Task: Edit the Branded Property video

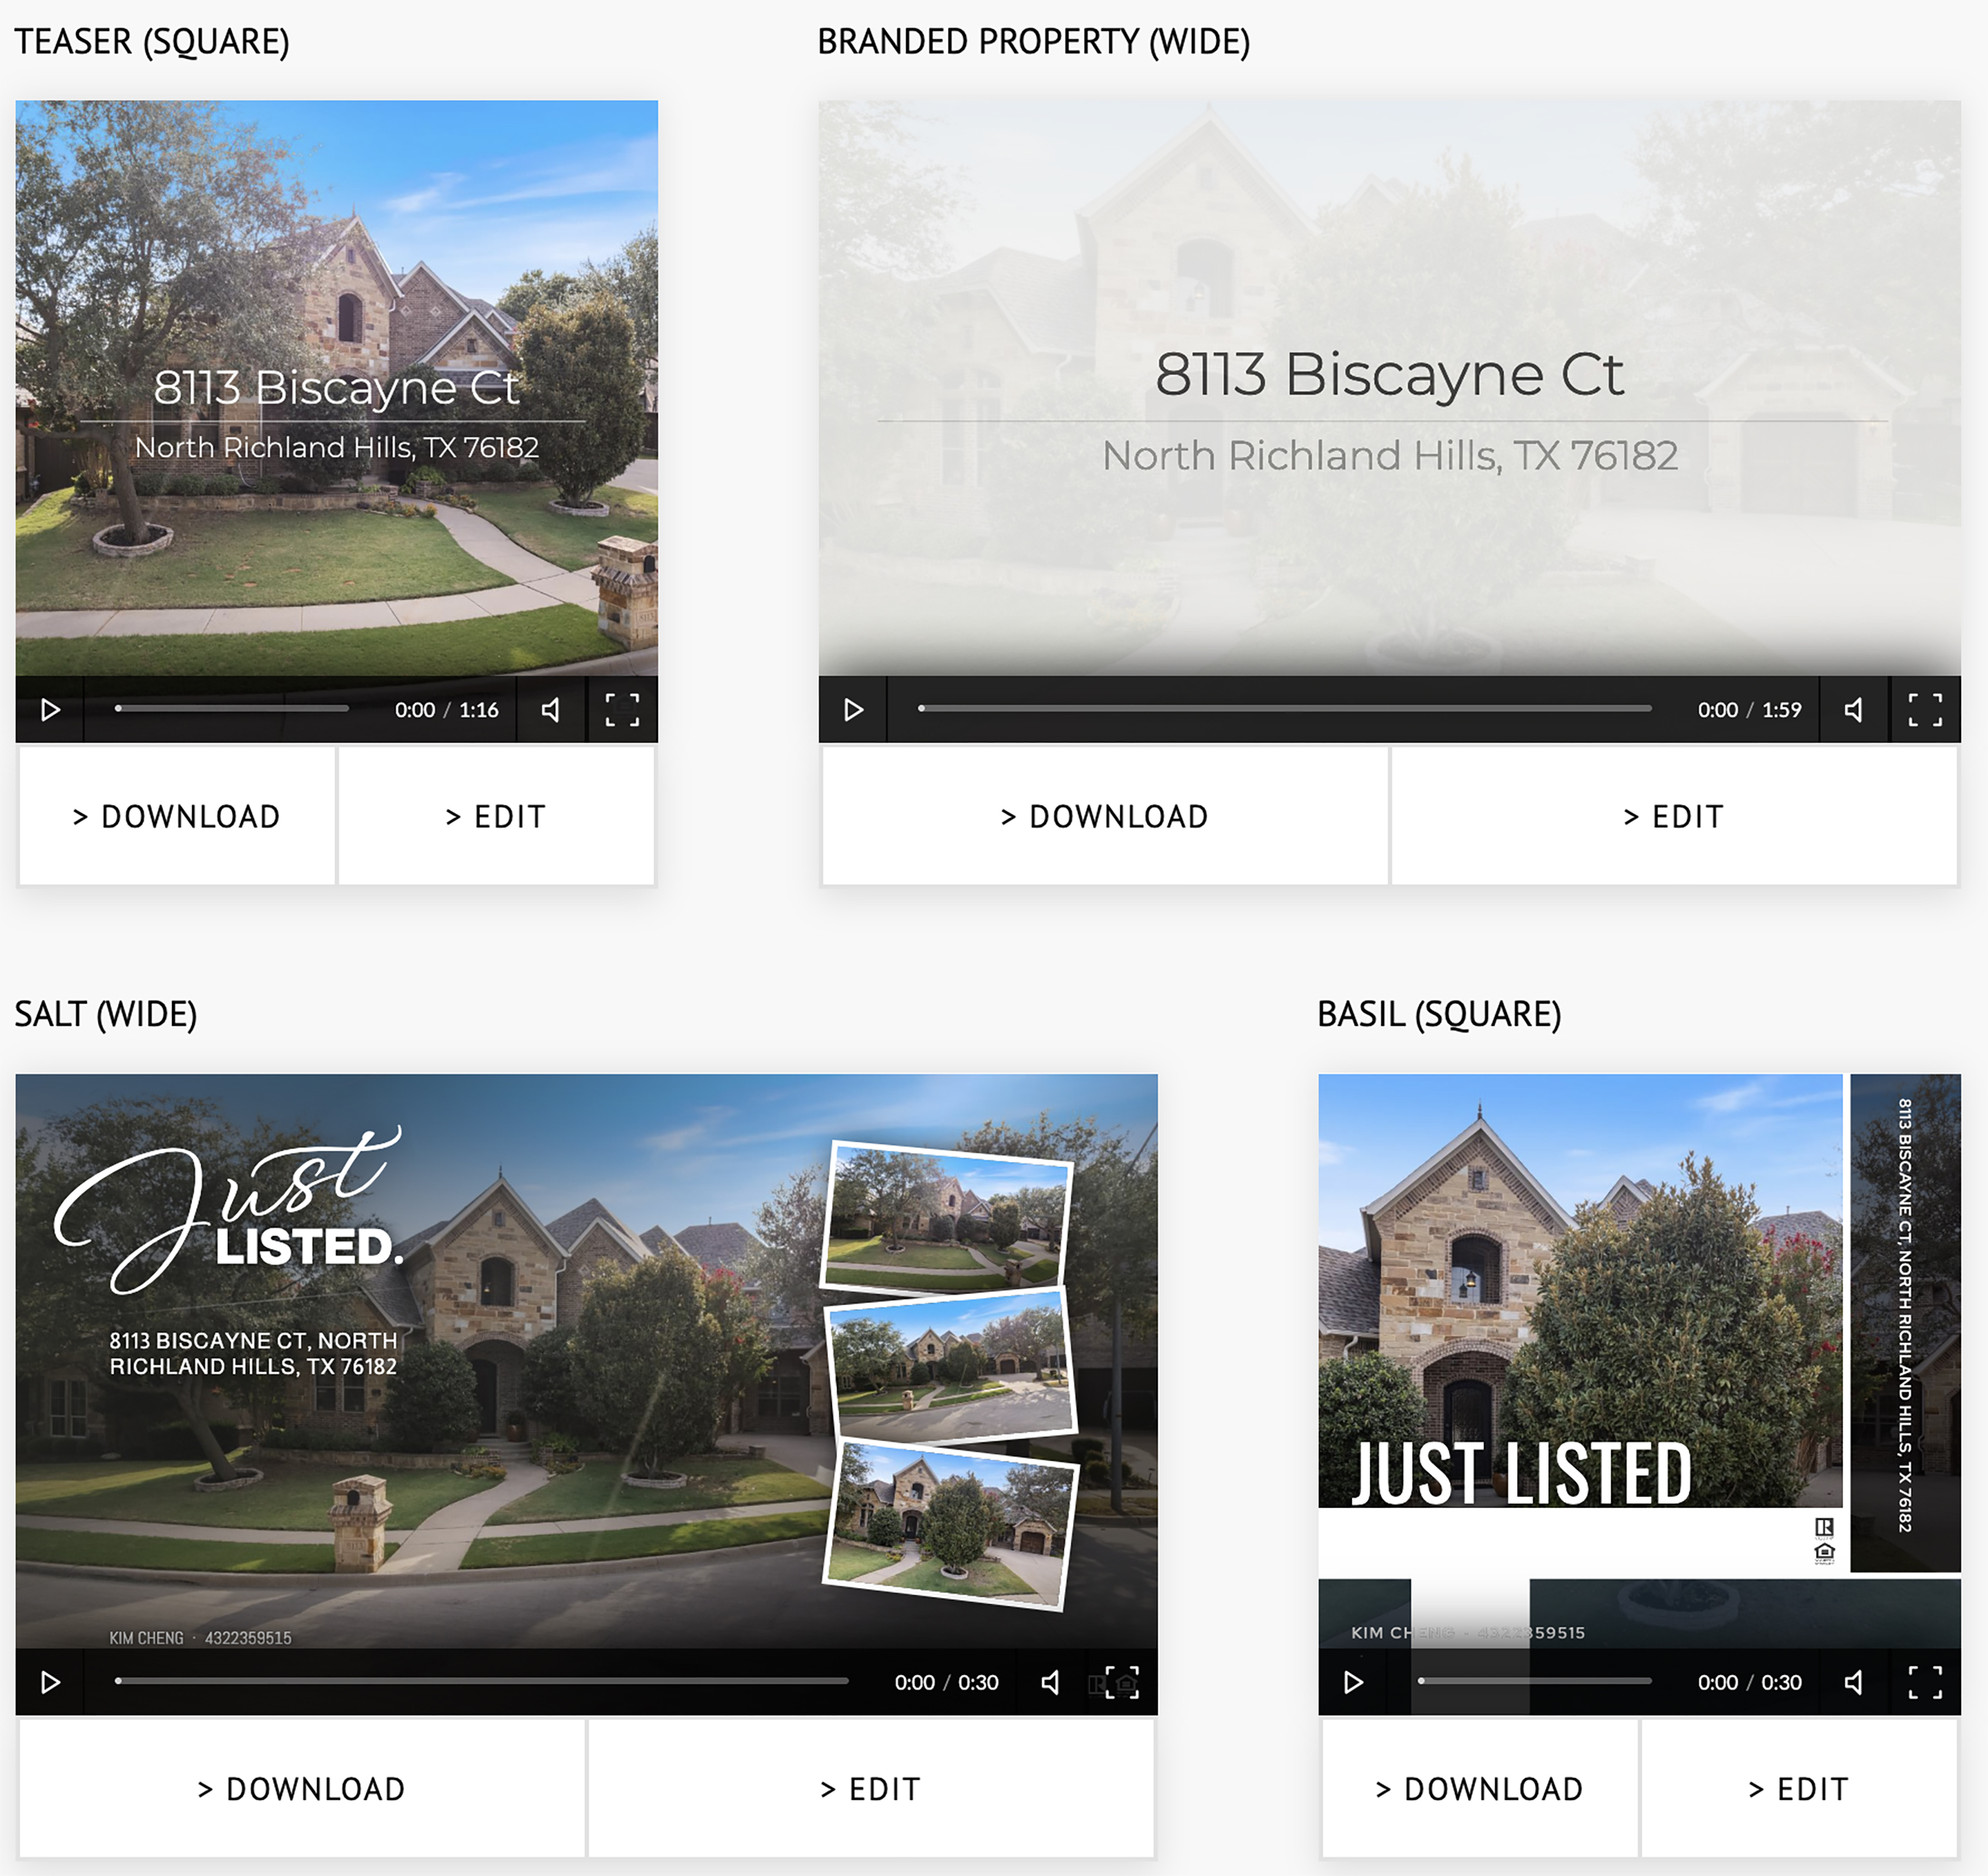Action: pos(1674,816)
